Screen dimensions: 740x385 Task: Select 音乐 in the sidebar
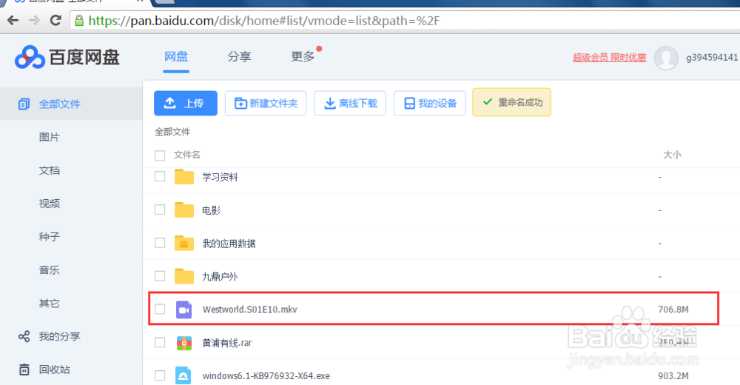(x=49, y=269)
